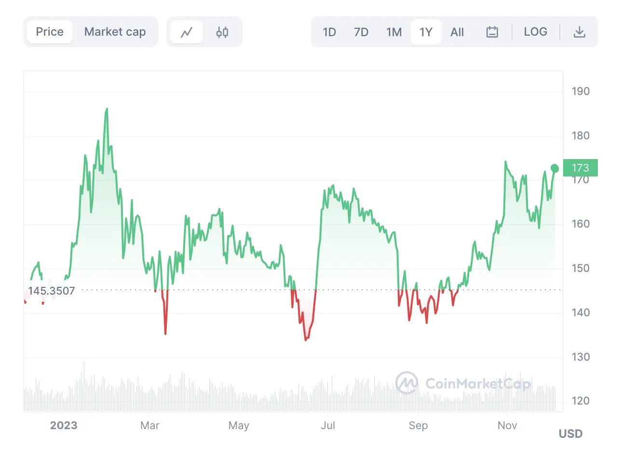621x459 pixels.
Task: Switch to line chart view
Action: click(187, 32)
